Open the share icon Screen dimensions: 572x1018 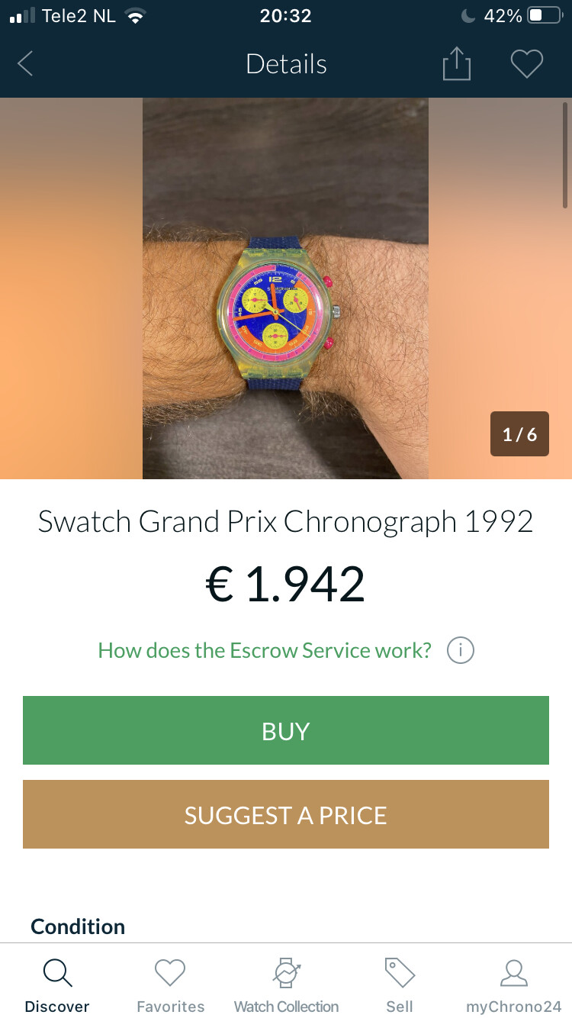[456, 63]
